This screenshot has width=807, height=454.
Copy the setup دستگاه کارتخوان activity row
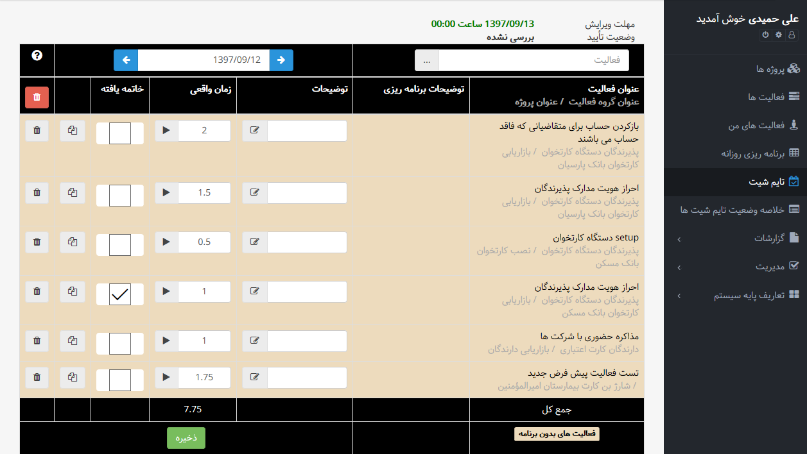(x=72, y=242)
